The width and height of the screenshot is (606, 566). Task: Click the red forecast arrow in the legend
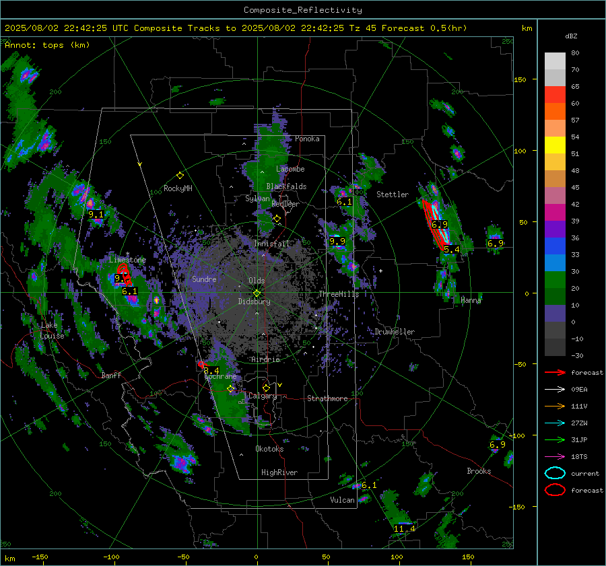pos(555,372)
